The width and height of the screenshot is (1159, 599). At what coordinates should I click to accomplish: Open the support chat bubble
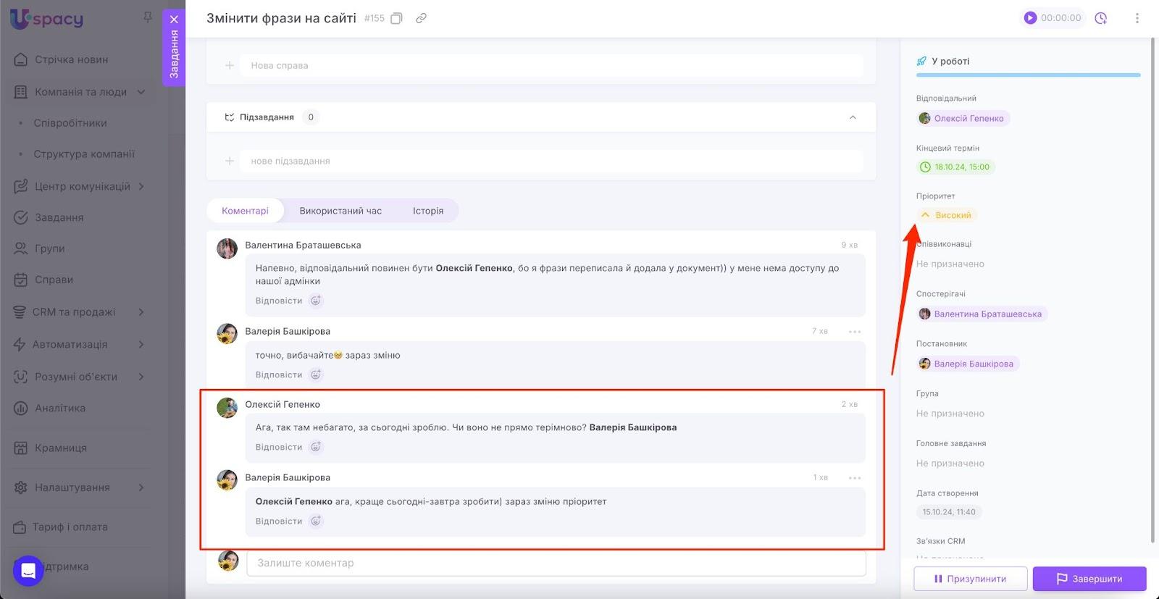pyautogui.click(x=28, y=570)
